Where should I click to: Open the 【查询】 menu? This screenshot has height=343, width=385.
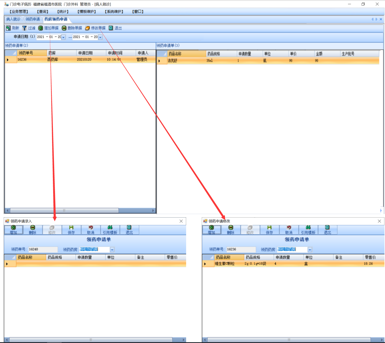(43, 12)
